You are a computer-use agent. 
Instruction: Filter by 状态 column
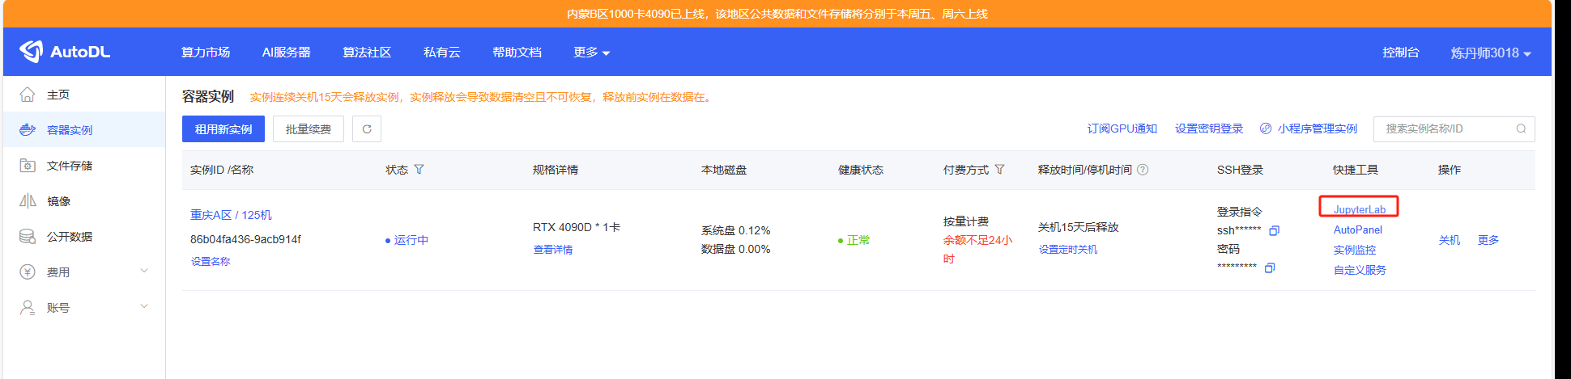tap(419, 170)
